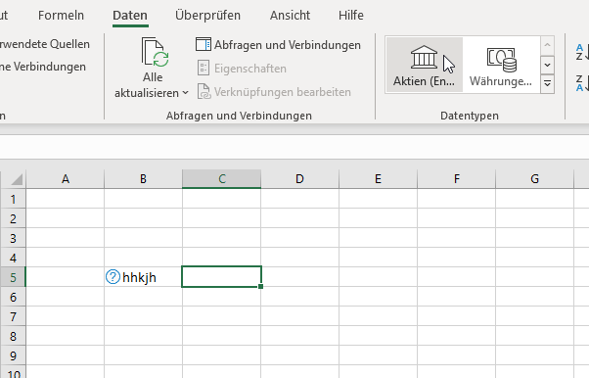The image size is (589, 378).
Task: Select row 1 header
Action: pos(13,199)
